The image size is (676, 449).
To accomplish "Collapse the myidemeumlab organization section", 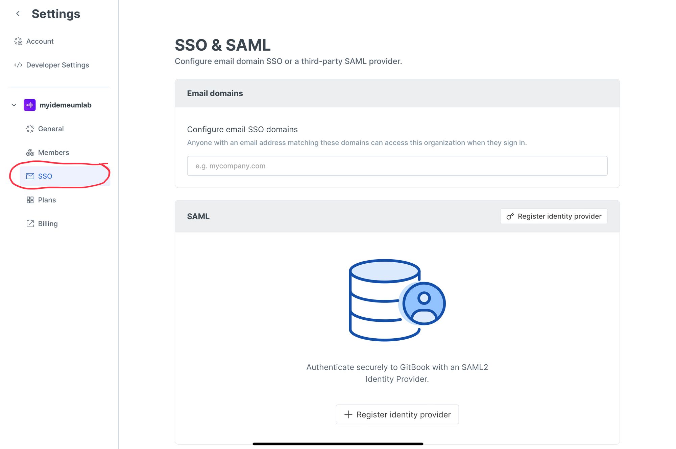I will tap(14, 105).
